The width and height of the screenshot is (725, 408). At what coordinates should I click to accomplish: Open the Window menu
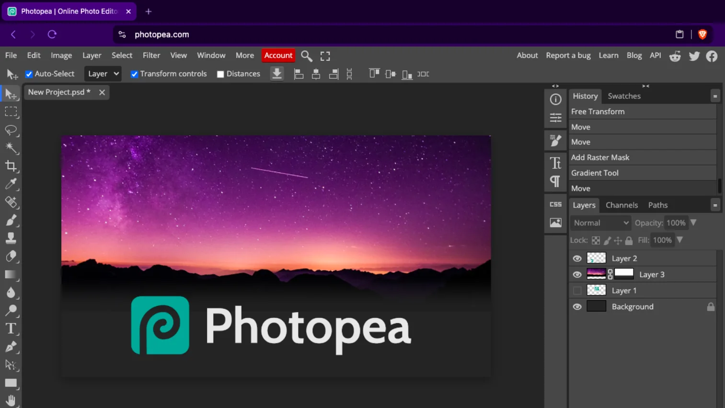pos(211,55)
